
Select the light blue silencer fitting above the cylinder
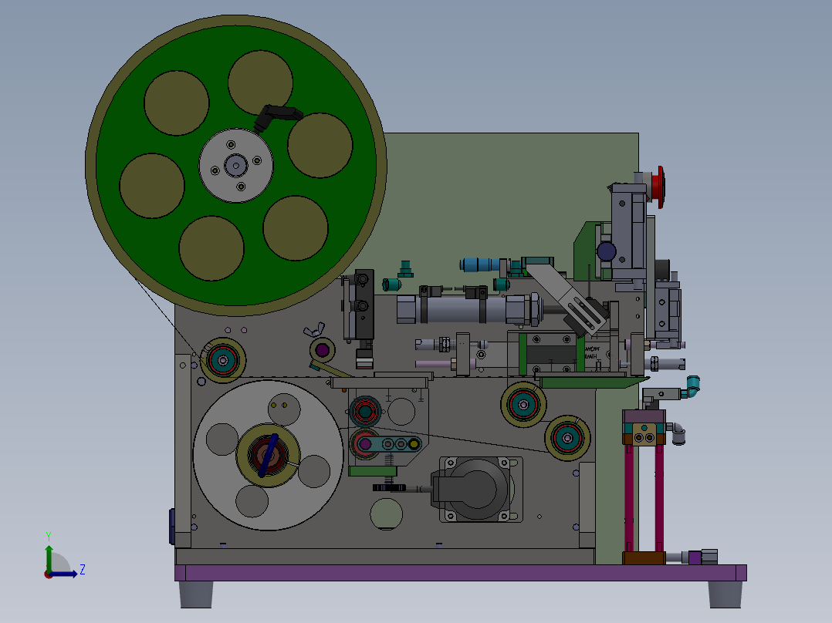(481, 264)
